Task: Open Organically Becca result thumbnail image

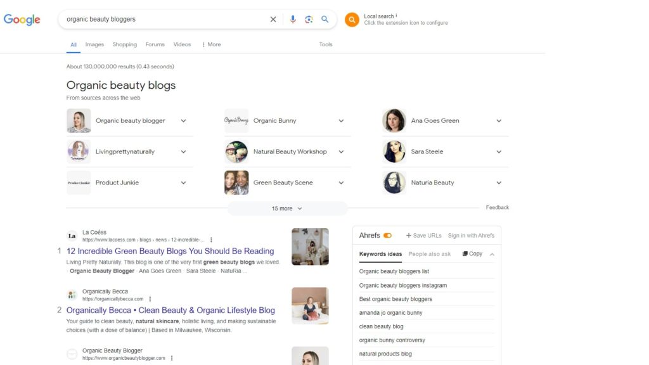Action: (x=310, y=306)
